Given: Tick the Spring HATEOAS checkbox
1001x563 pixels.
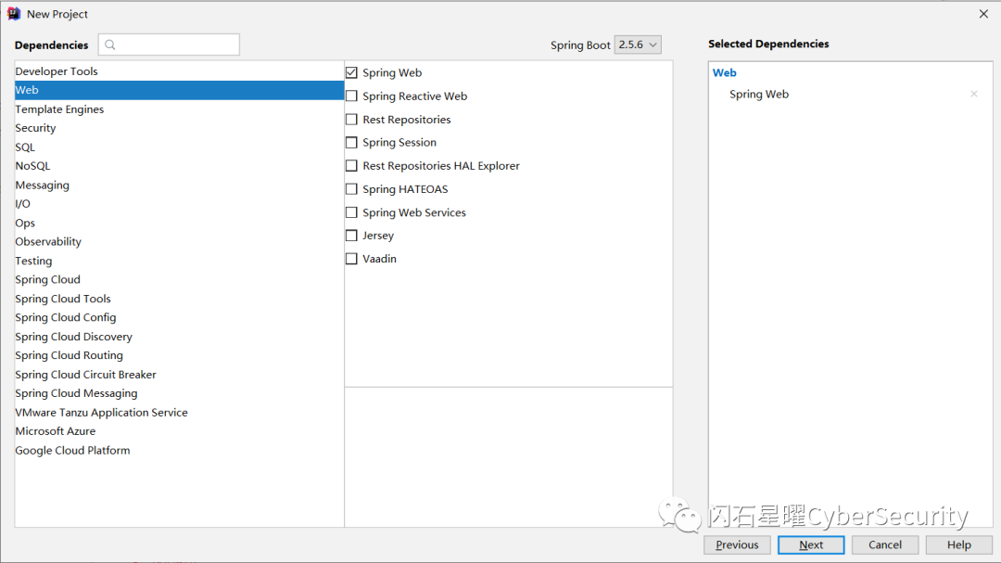Looking at the screenshot, I should pyautogui.click(x=351, y=189).
